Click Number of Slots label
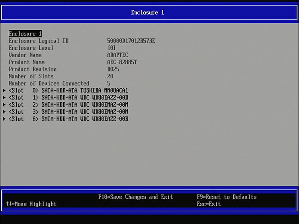 [31, 76]
